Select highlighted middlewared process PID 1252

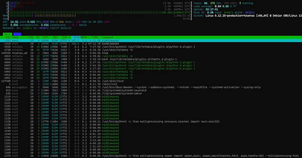point(151,41)
